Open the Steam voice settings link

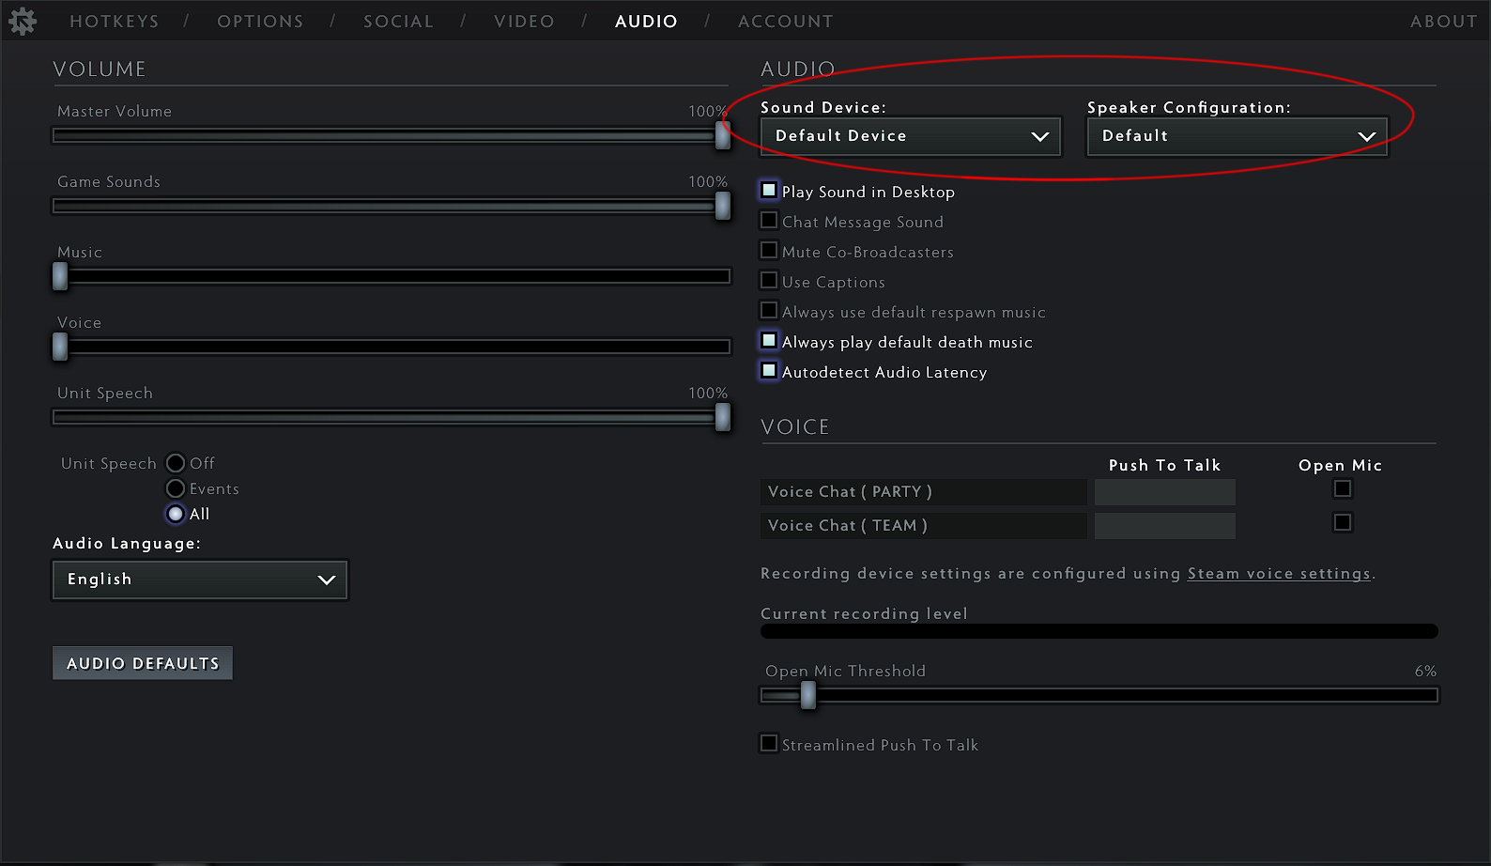(x=1279, y=574)
